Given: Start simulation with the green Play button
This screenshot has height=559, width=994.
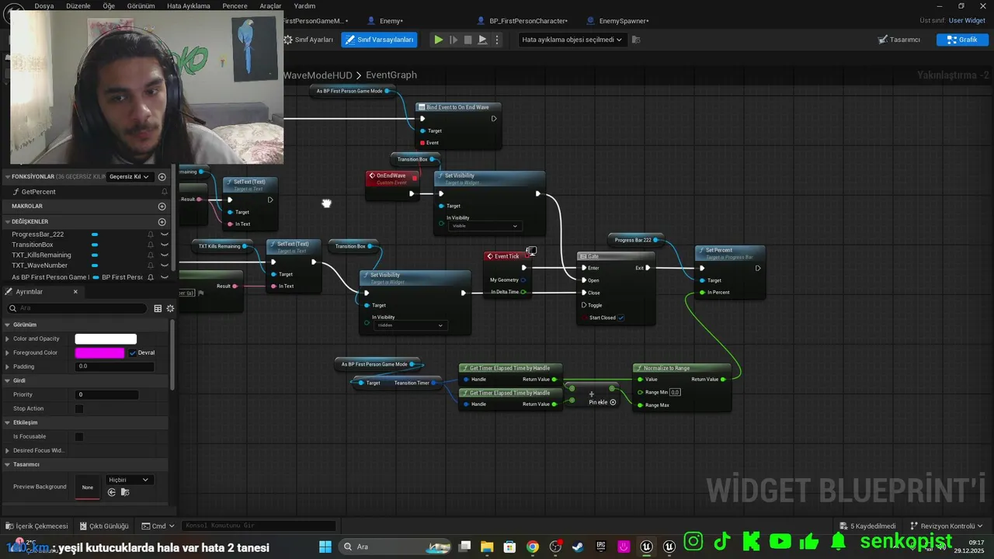Looking at the screenshot, I should [x=439, y=40].
